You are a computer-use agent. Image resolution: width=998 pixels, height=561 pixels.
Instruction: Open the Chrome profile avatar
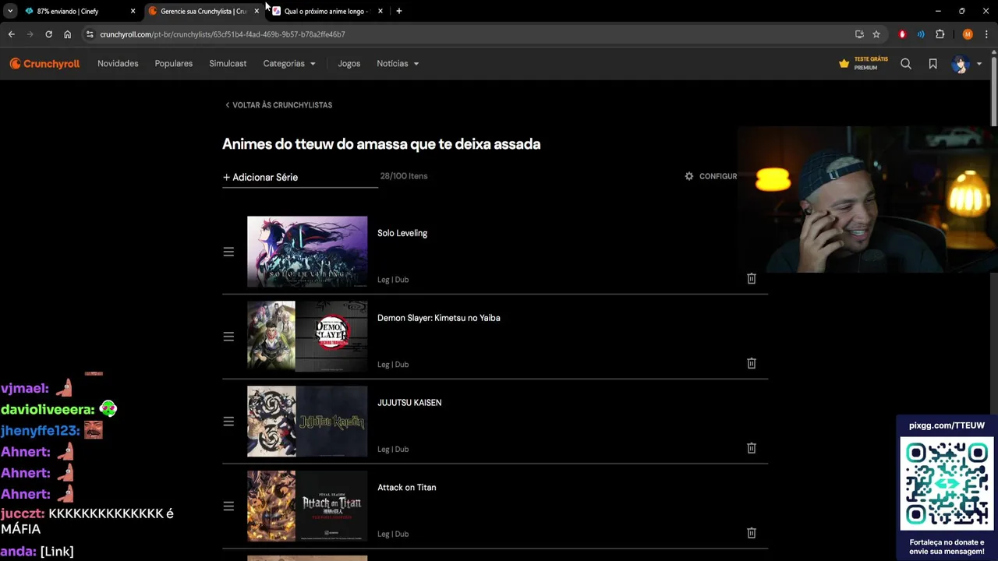pos(968,34)
